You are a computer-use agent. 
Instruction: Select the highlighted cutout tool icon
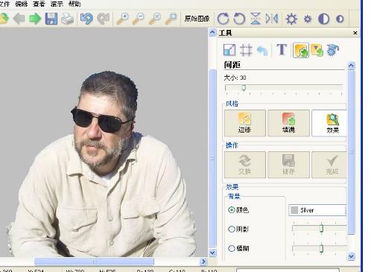(301, 50)
